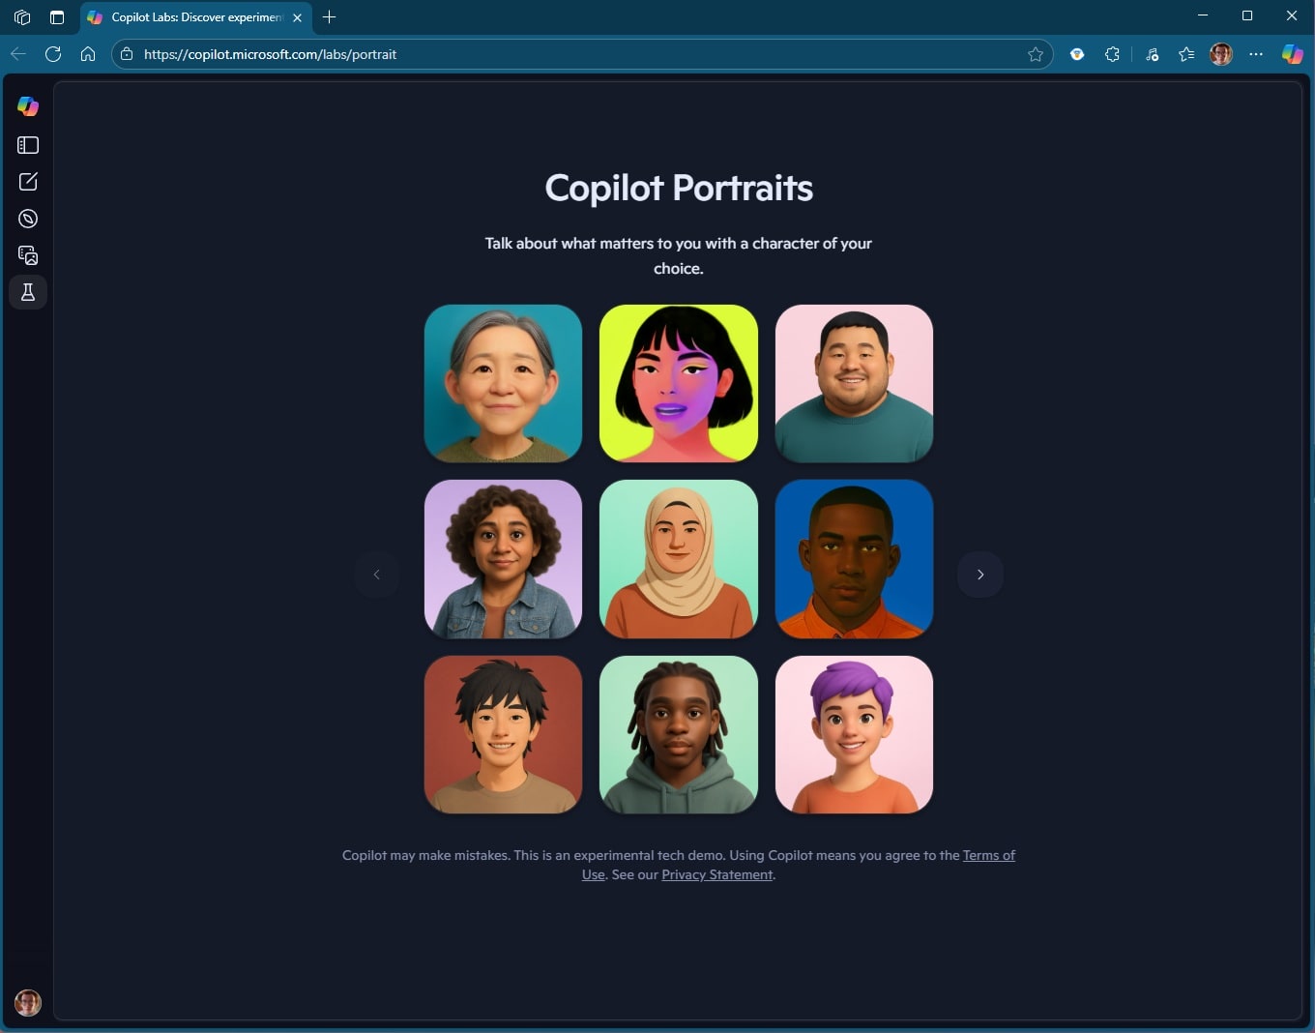The height and width of the screenshot is (1033, 1315).
Task: Go to the browser home page
Action: click(88, 54)
